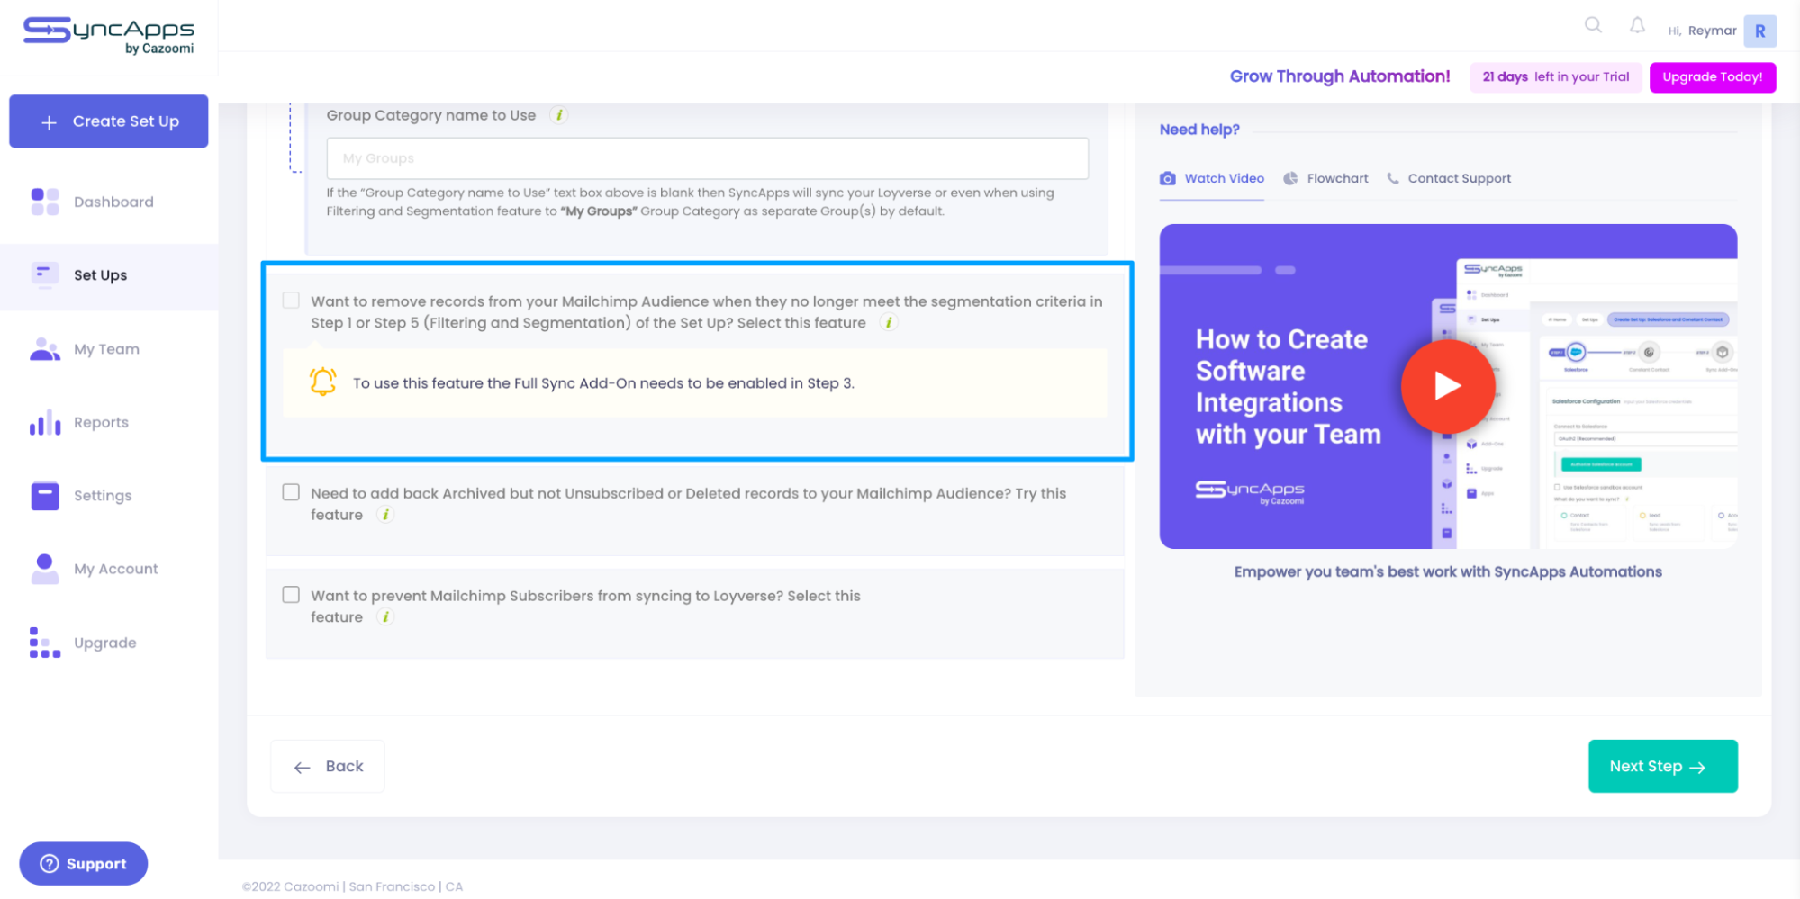The height and width of the screenshot is (899, 1800).
Task: Click the Settings sidebar icon
Action: 45,495
